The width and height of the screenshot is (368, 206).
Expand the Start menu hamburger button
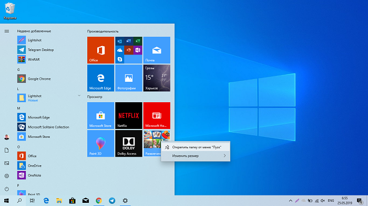pos(7,31)
